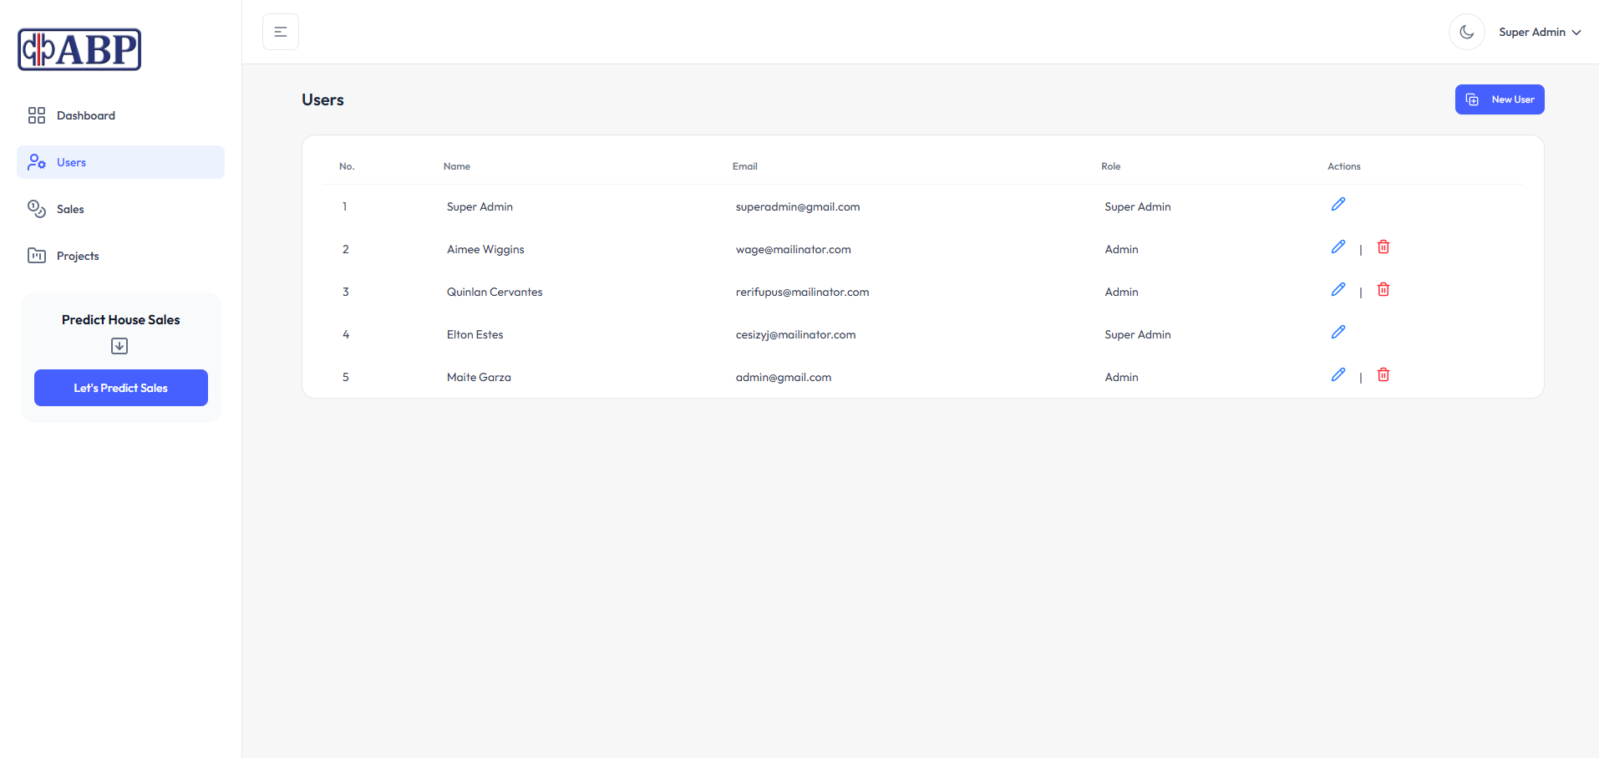The width and height of the screenshot is (1599, 758).
Task: Collapse the sidebar with hamburger button
Action: tap(281, 32)
